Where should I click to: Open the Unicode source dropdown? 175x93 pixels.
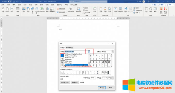(112, 78)
